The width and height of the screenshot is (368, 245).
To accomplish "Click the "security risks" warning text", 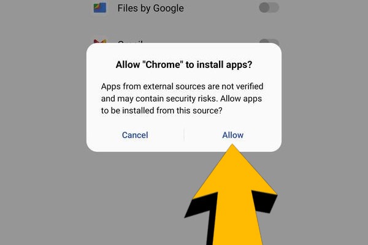I will click(191, 99).
